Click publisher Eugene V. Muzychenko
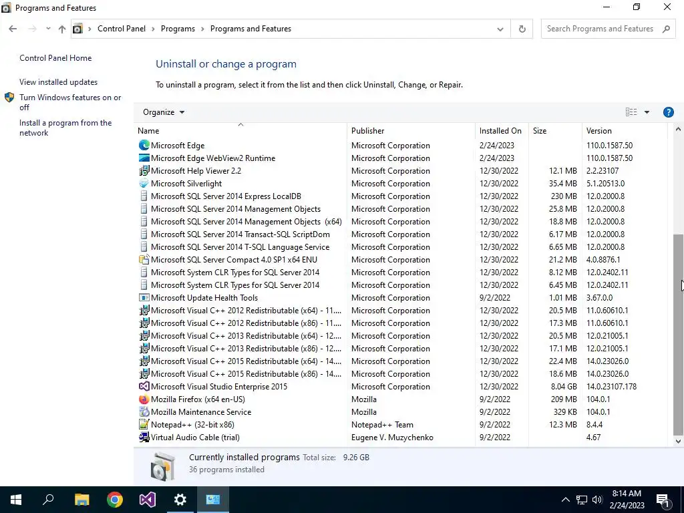The height and width of the screenshot is (513, 684). coord(392,437)
